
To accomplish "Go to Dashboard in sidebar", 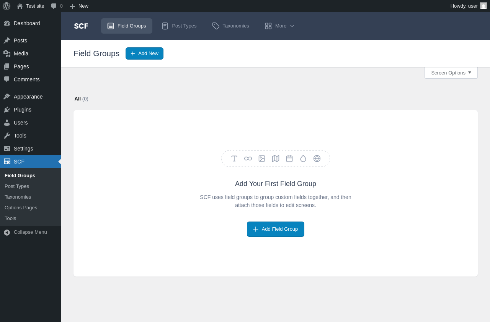I will (x=31, y=23).
